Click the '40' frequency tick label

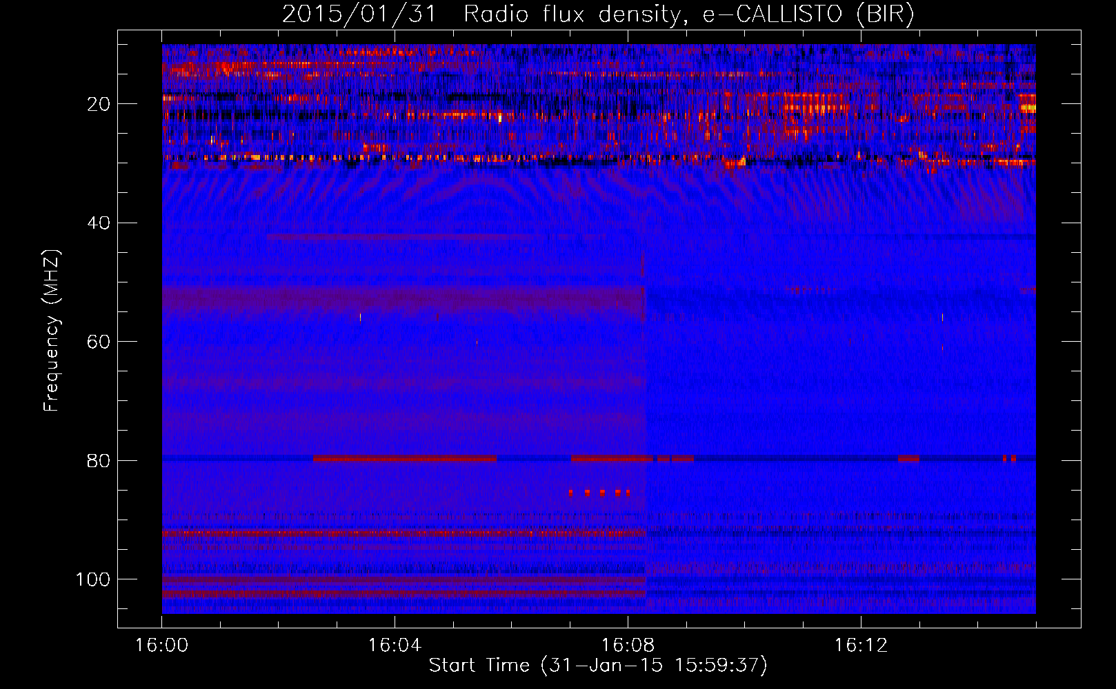[x=99, y=223]
